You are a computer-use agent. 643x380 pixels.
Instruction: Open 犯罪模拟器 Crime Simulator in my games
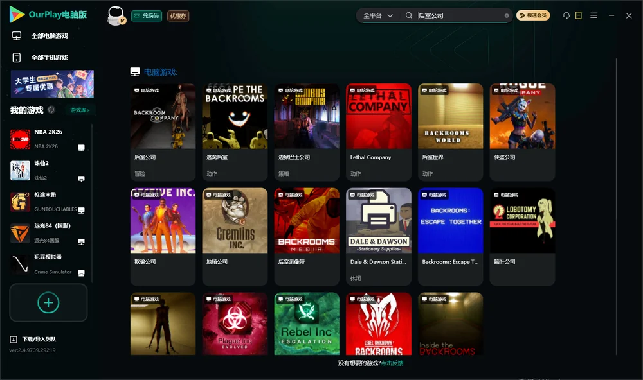point(47,264)
